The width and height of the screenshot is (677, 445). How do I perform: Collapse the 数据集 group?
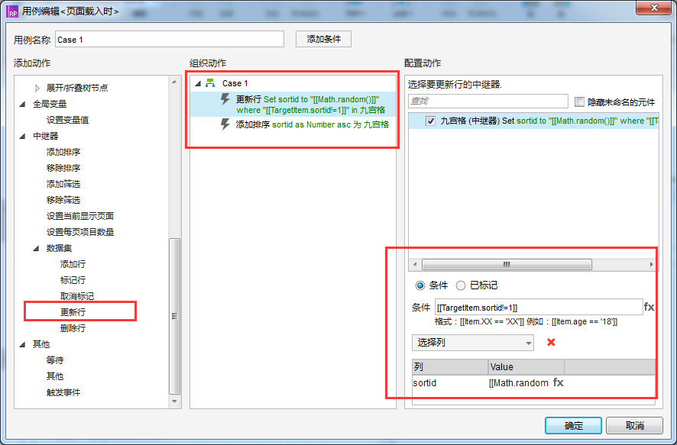[x=36, y=248]
